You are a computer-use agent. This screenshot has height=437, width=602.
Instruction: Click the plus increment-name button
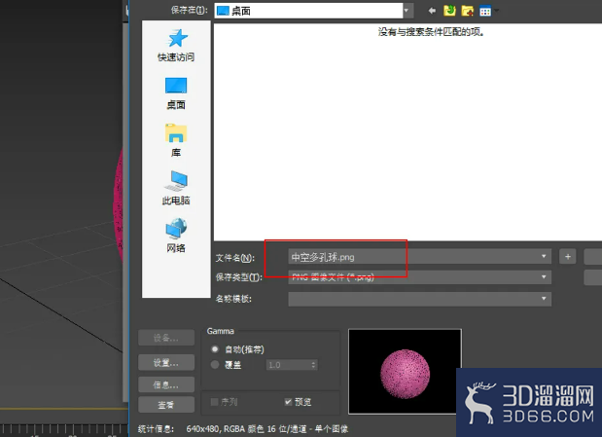coord(568,256)
